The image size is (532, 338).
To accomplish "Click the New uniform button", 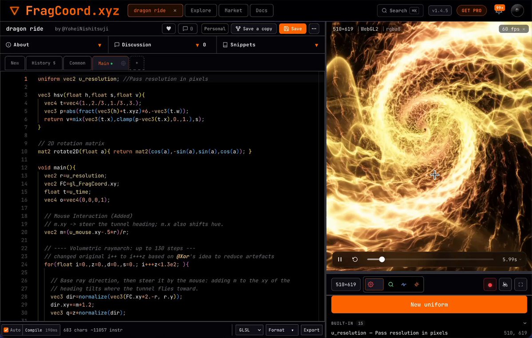I will click(429, 304).
